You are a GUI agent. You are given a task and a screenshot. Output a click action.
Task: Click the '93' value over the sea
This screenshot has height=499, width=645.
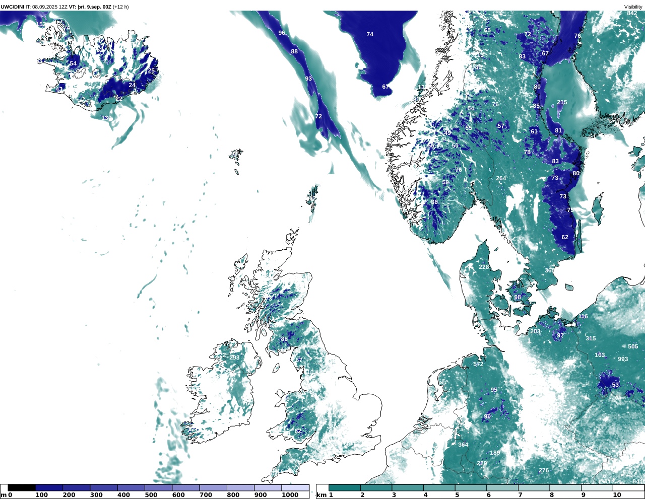(308, 79)
